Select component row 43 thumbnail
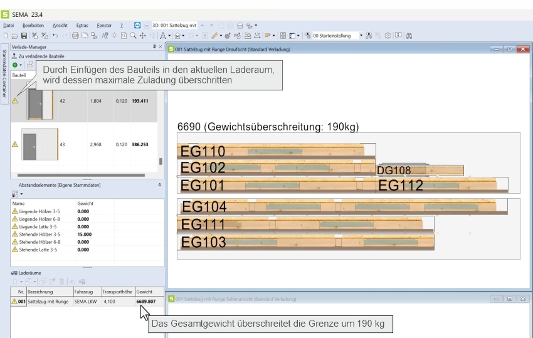 [x=40, y=144]
